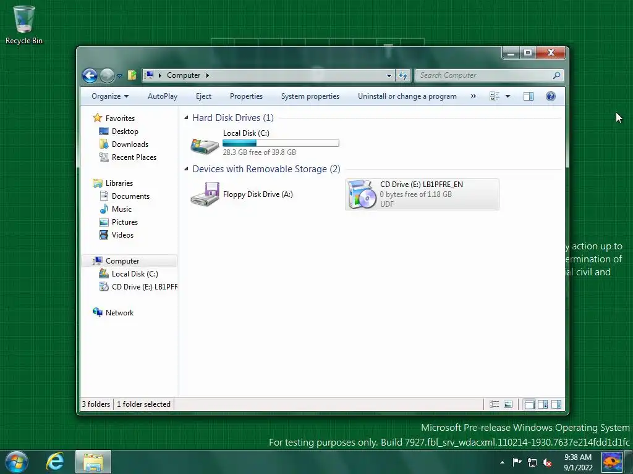Refresh the Computer view

click(403, 75)
